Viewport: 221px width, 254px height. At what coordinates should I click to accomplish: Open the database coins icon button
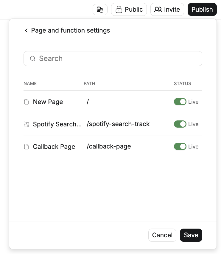click(x=100, y=10)
